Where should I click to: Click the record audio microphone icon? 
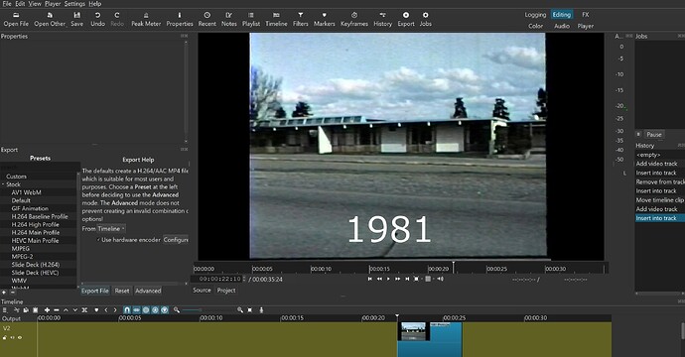tap(261, 310)
